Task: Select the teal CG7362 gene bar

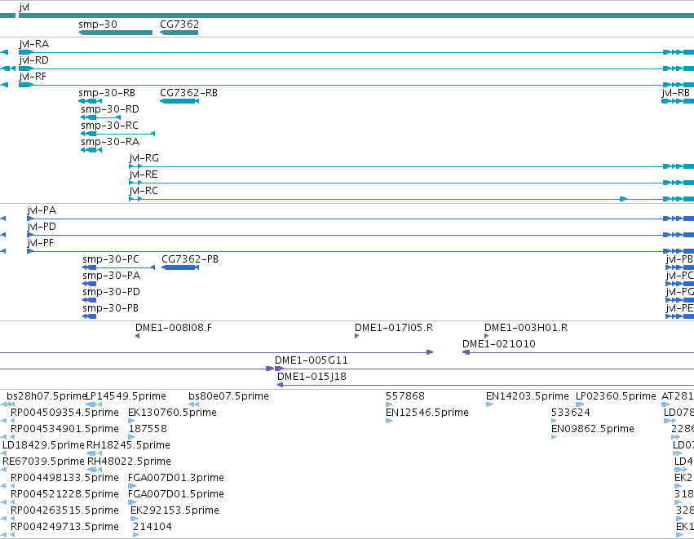Action: click(179, 33)
